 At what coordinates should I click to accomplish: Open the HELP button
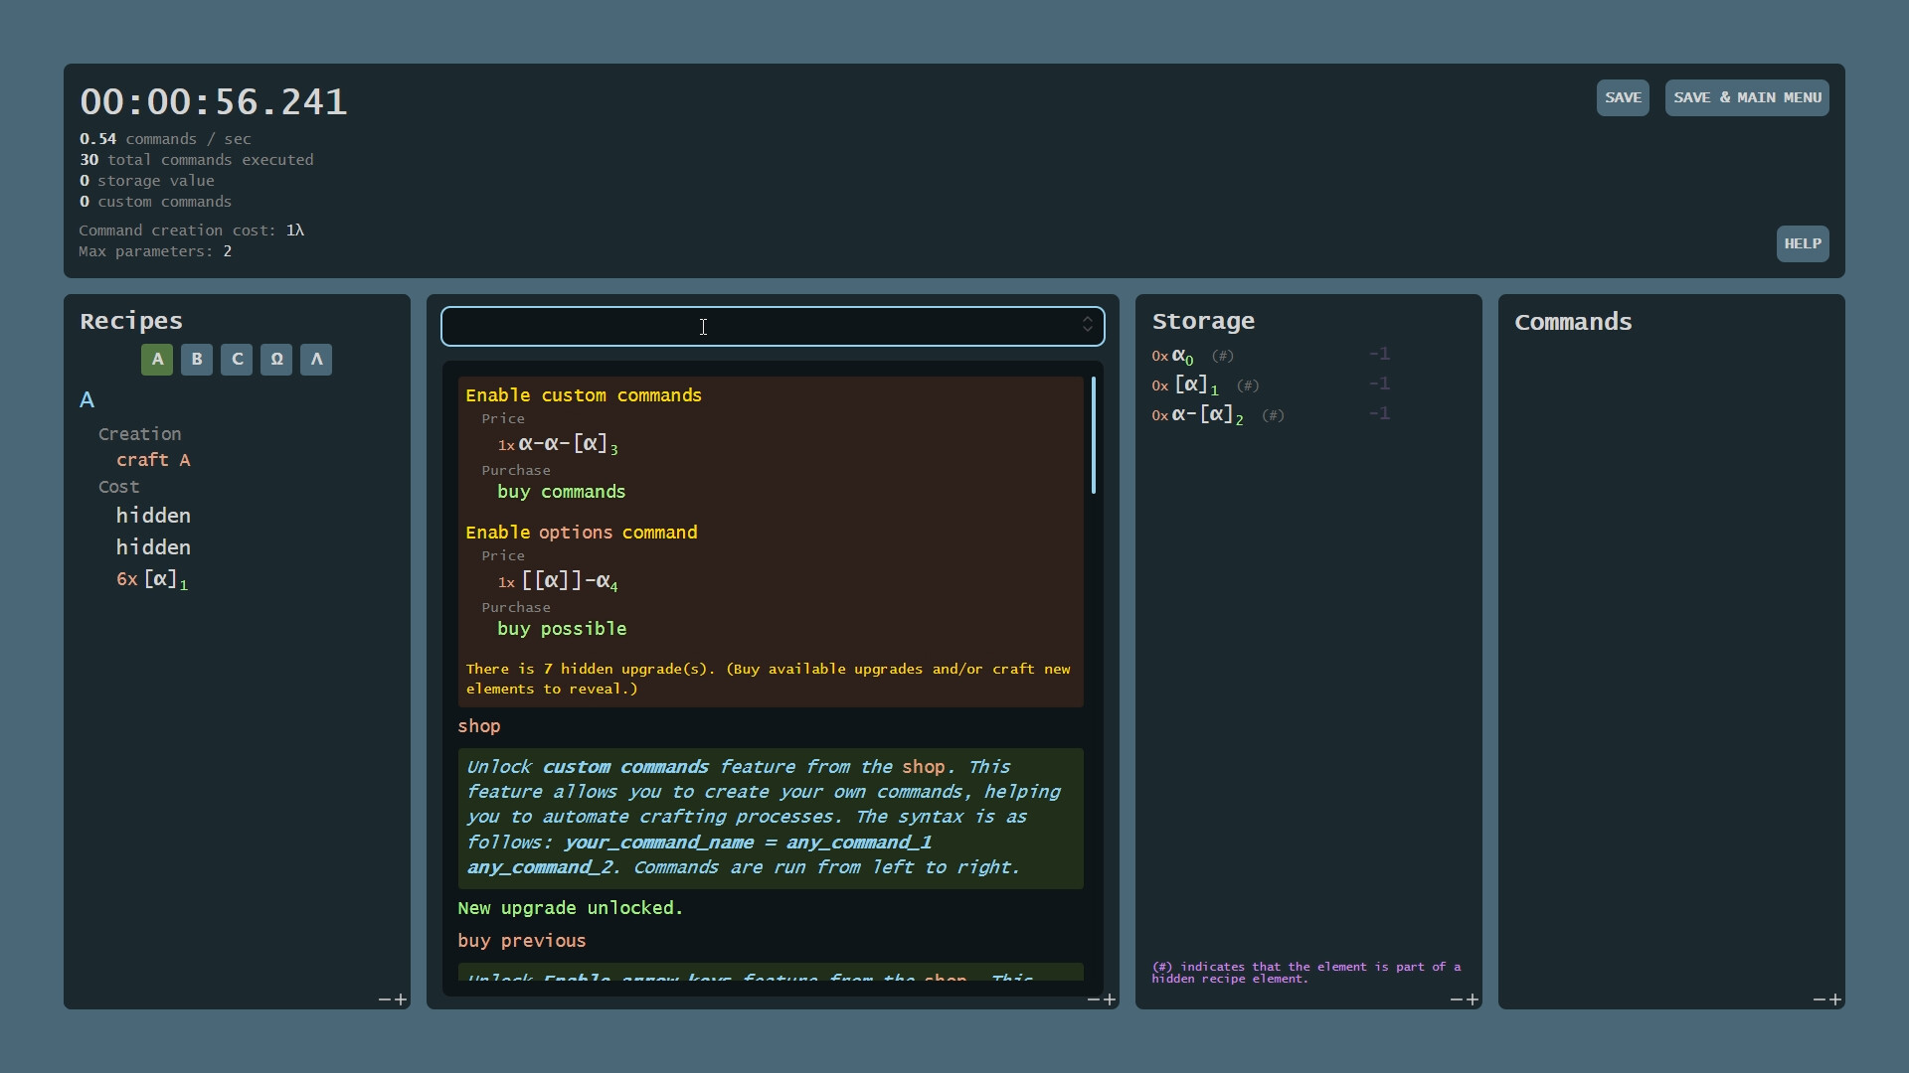click(x=1802, y=243)
